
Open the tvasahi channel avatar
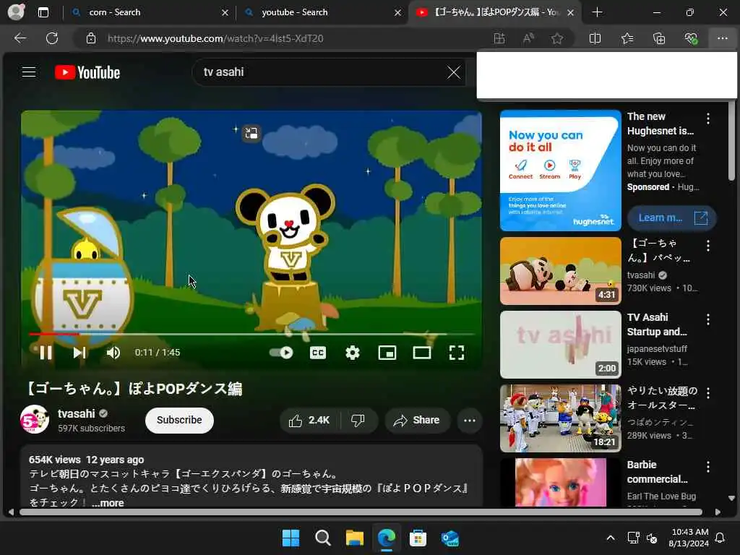(35, 419)
